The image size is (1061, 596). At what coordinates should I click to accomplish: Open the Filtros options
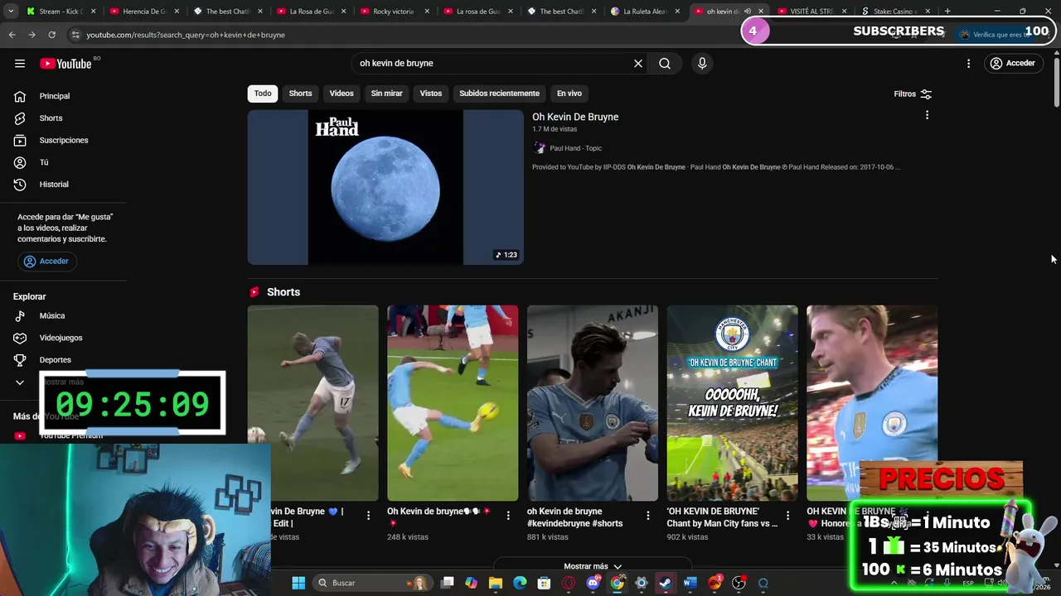pos(913,94)
